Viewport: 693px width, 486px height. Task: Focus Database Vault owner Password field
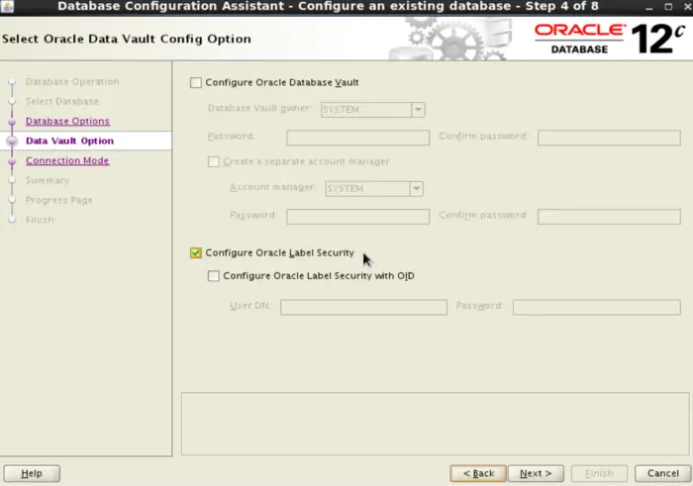click(358, 138)
